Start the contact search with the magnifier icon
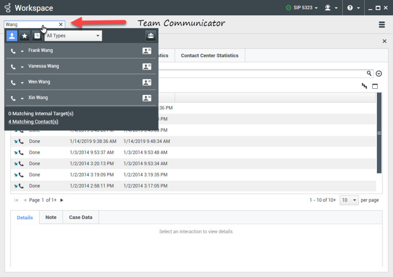The height and width of the screenshot is (277, 393). click(x=369, y=73)
